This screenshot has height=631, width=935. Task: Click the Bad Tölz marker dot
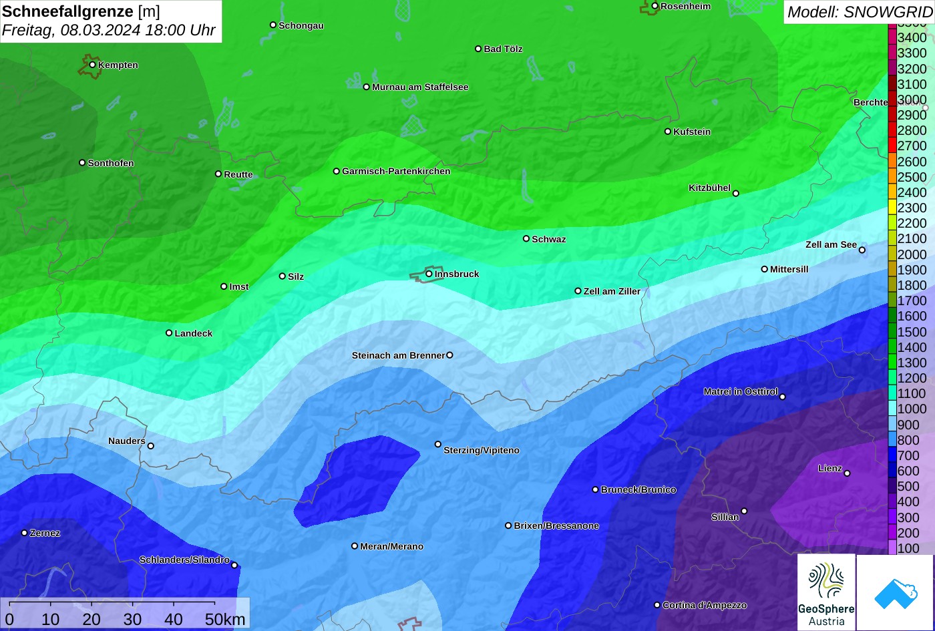click(x=478, y=49)
